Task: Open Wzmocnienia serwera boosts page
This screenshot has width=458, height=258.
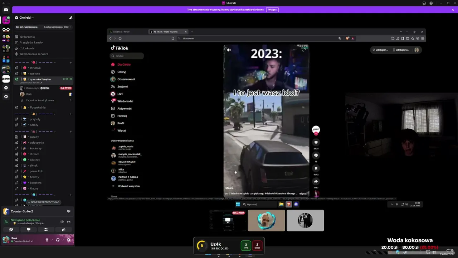Action: [34, 54]
